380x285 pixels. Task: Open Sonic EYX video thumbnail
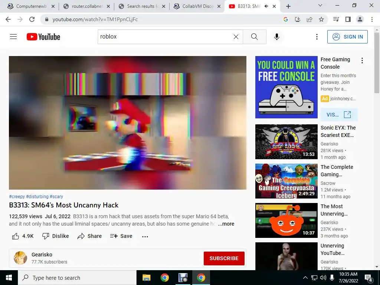(x=286, y=142)
